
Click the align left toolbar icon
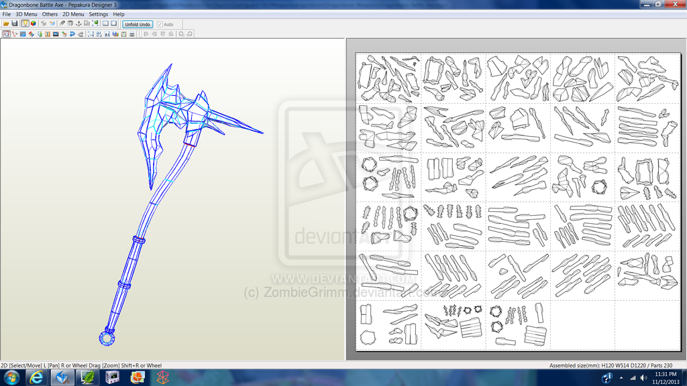(x=146, y=34)
